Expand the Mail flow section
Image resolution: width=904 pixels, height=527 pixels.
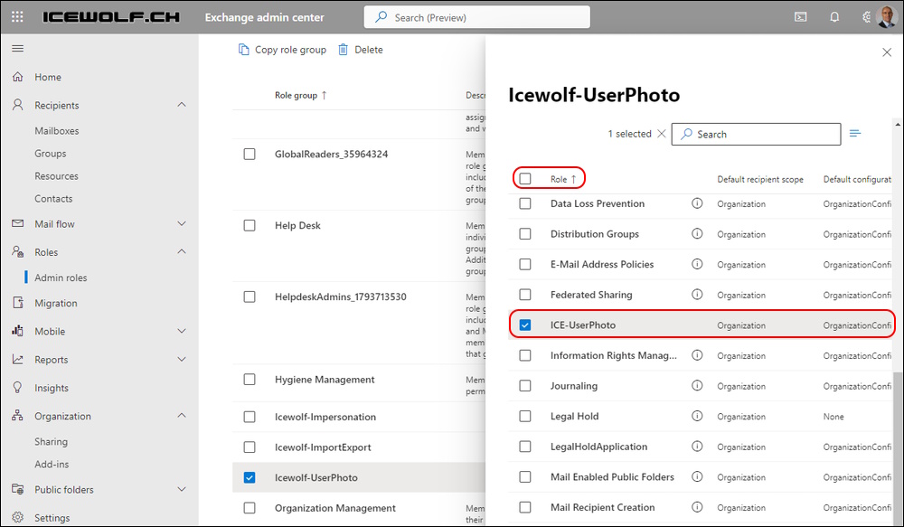click(x=182, y=223)
